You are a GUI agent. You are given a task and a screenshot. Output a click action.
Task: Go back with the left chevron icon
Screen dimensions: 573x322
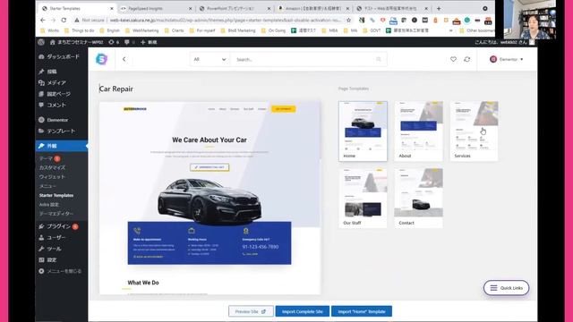point(124,59)
